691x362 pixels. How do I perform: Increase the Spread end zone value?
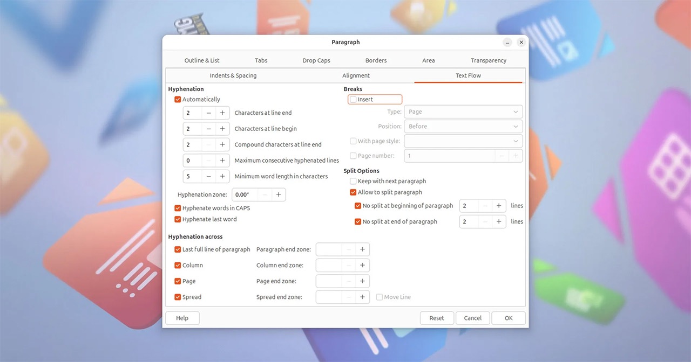point(363,297)
